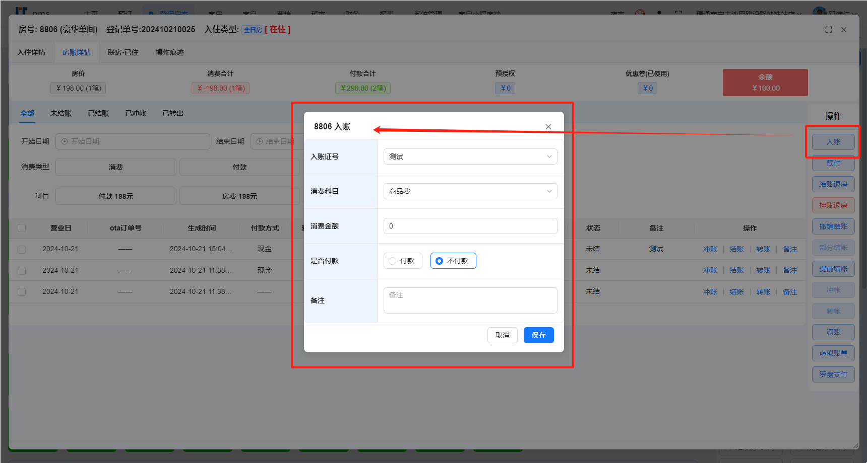Tick the checkbox of the first 2024-10-21 row
Screen dimensions: 867x463
pos(22,249)
